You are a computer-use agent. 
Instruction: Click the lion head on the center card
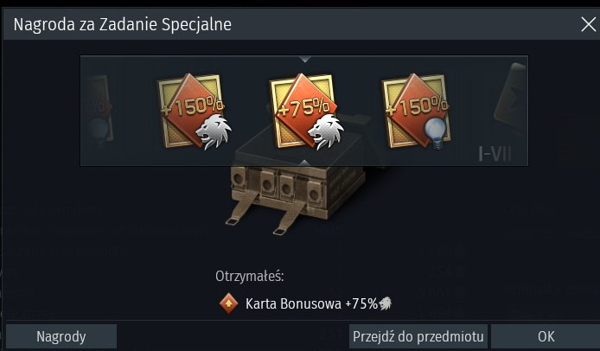[x=326, y=131]
